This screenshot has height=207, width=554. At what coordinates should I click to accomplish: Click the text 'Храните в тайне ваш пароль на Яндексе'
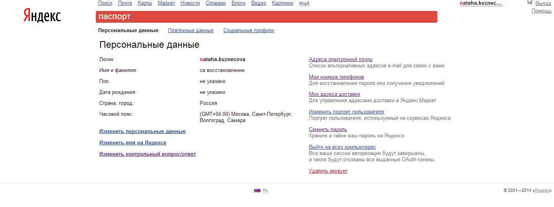[x=357, y=136]
